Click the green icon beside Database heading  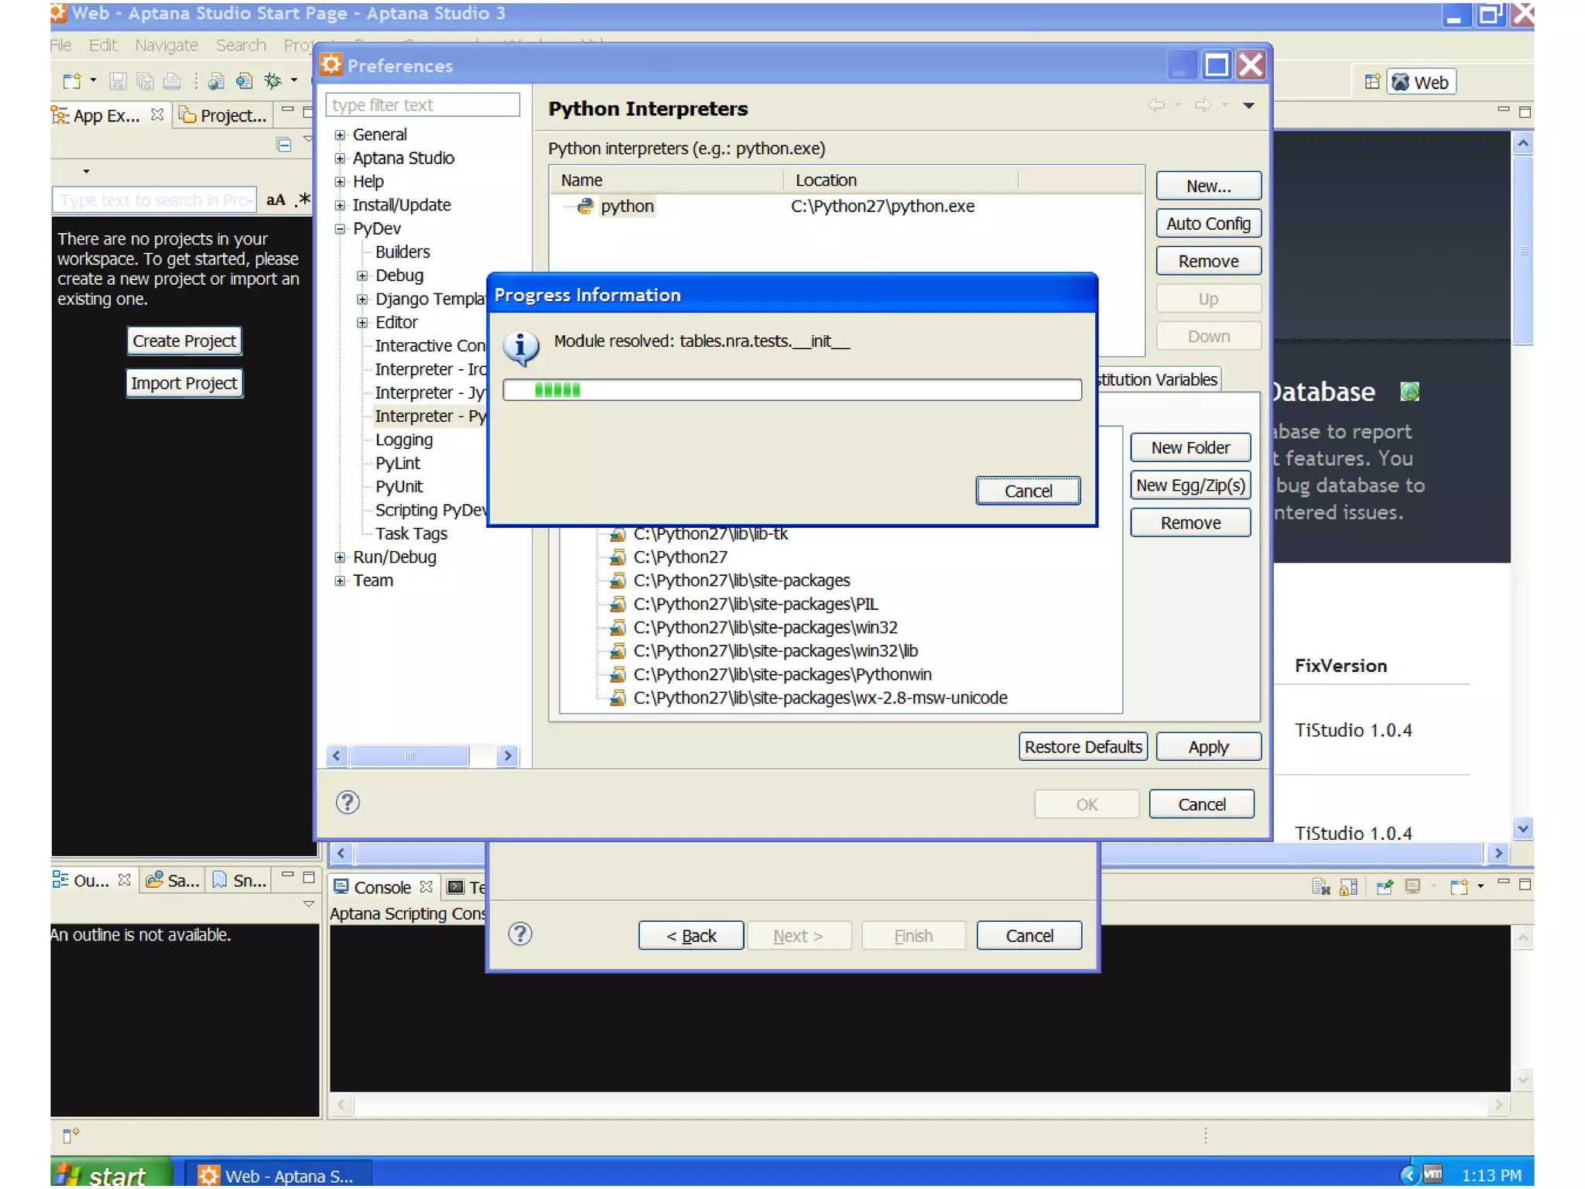tap(1409, 392)
